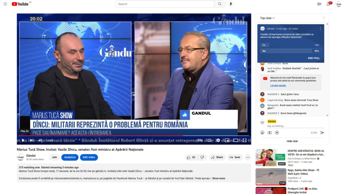Click the chat scroll-down arrow

point(327,115)
